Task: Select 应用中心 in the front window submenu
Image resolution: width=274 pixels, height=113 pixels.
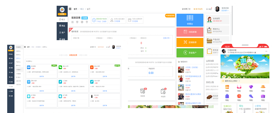Action: [18, 58]
